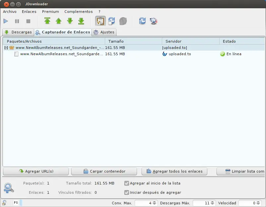
Task: Adjust the Descargas Máx. spinner arrows
Action: pyautogui.click(x=212, y=203)
